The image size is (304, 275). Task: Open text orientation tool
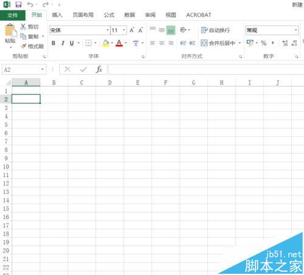tap(183, 30)
